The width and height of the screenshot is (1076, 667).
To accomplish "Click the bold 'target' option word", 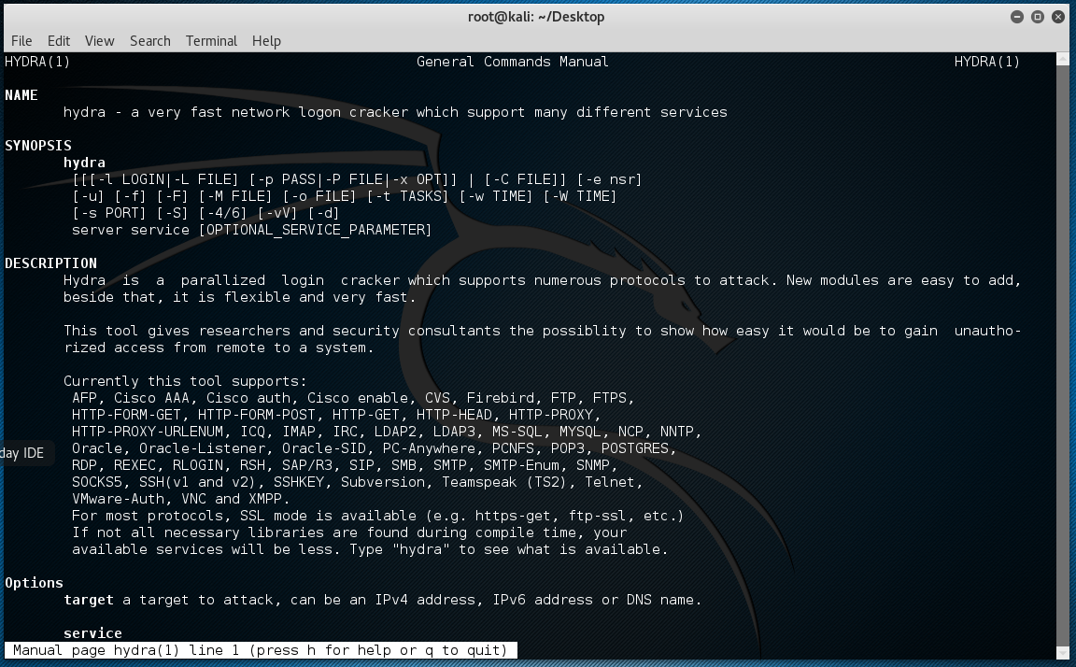I will [x=89, y=600].
